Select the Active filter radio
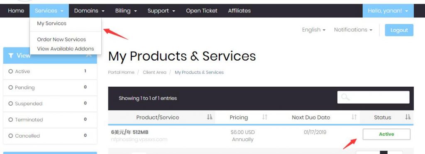Viewport: 425px width, 154px height. click(10, 71)
